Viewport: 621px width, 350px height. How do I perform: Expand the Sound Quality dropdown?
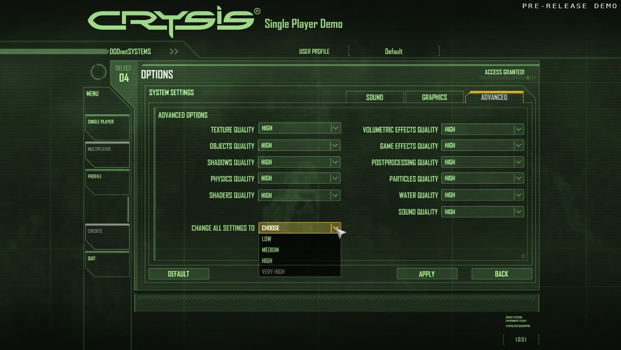click(x=482, y=211)
